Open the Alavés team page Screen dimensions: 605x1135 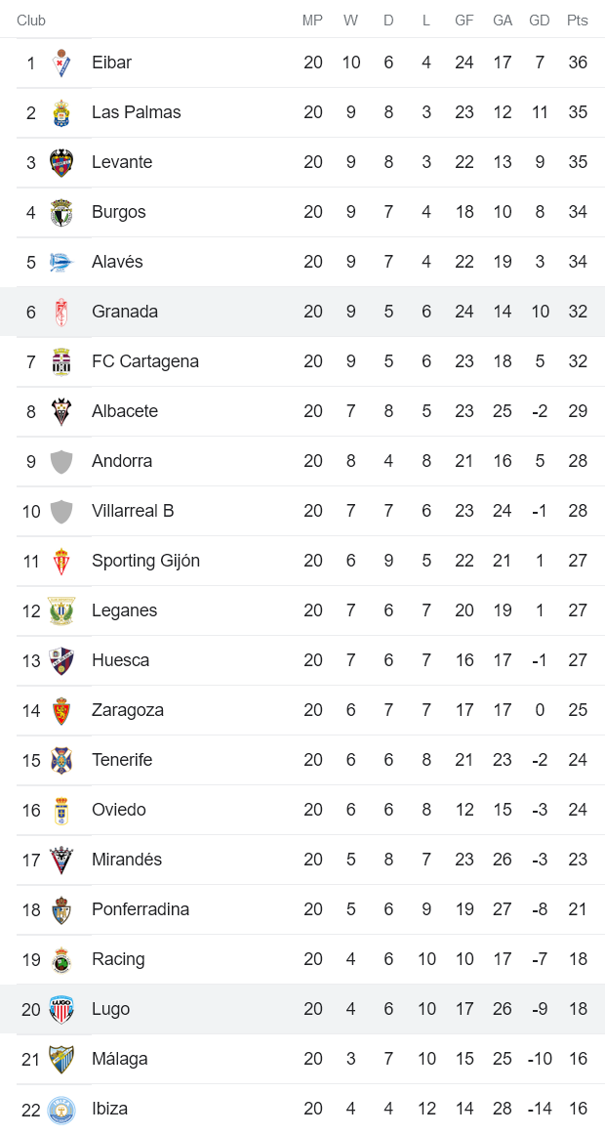[117, 261]
